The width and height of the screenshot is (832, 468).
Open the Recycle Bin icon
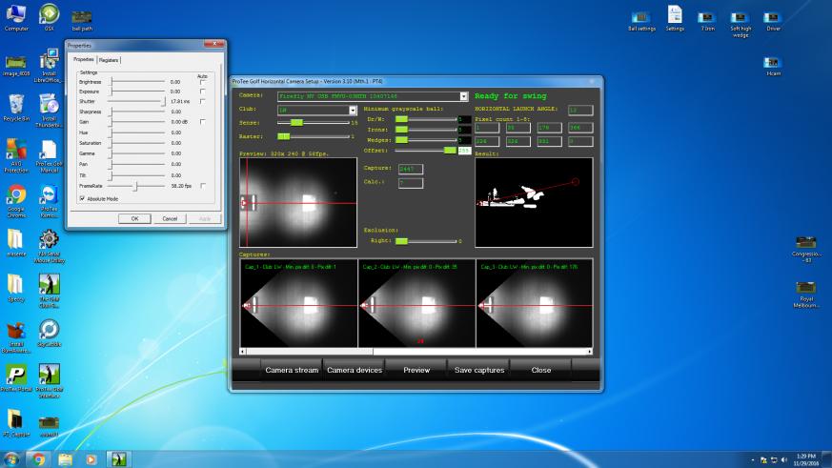tap(16, 105)
